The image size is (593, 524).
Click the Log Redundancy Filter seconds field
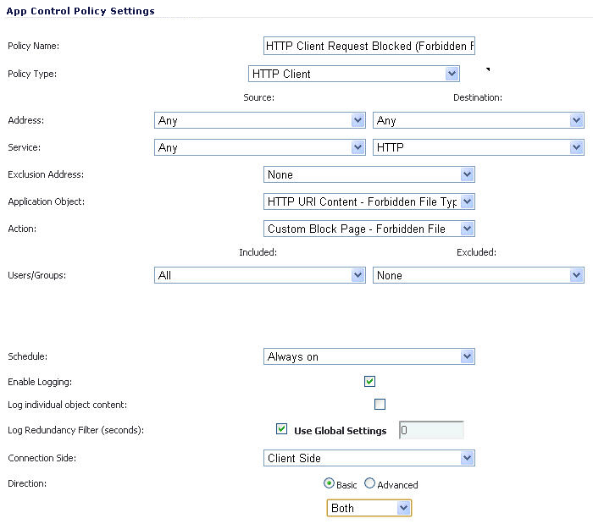click(x=431, y=430)
